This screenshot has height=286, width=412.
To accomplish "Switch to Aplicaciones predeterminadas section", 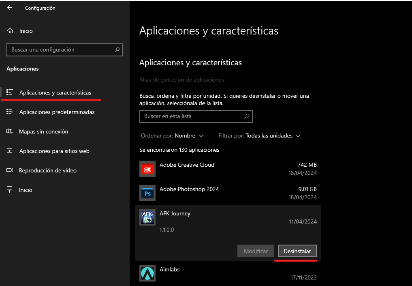I will 56,112.
